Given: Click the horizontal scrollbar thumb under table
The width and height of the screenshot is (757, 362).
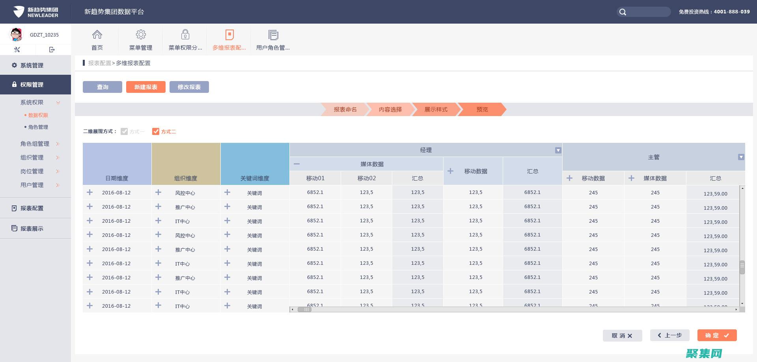Looking at the screenshot, I should 304,310.
